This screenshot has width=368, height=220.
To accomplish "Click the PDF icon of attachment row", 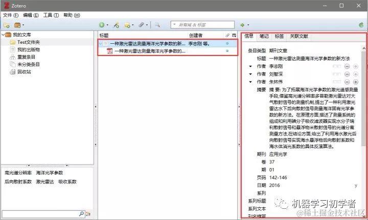I will (x=109, y=51).
